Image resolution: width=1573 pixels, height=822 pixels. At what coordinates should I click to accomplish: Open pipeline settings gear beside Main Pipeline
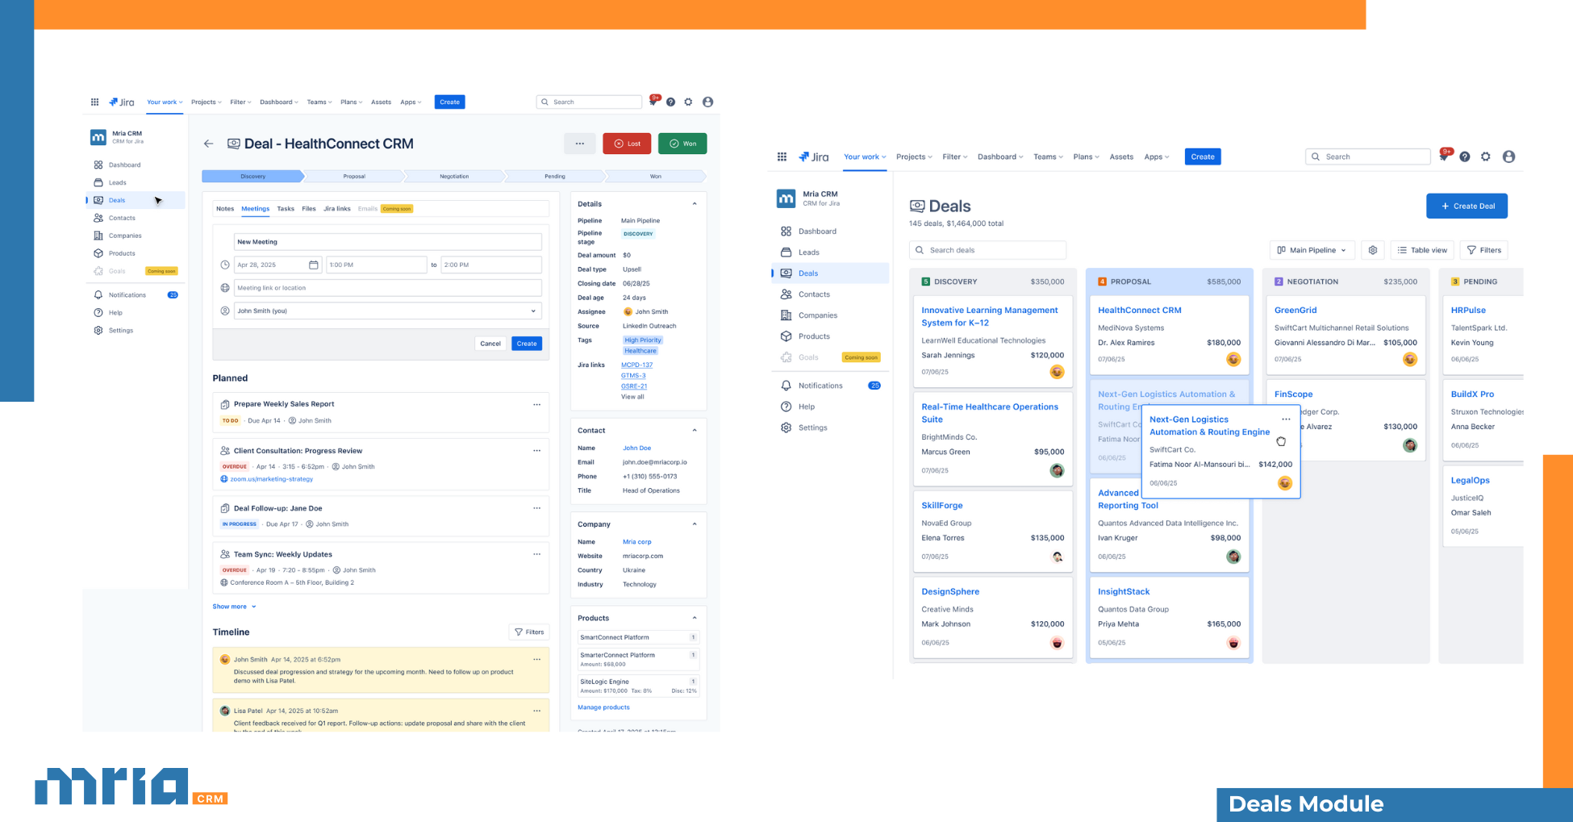[x=1373, y=250]
